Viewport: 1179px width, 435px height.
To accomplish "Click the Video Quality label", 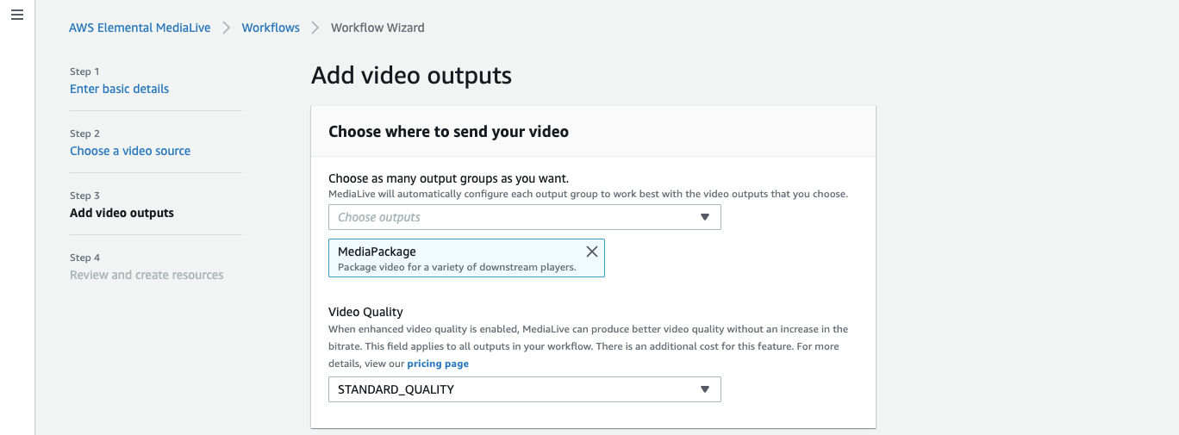I will tap(365, 312).
